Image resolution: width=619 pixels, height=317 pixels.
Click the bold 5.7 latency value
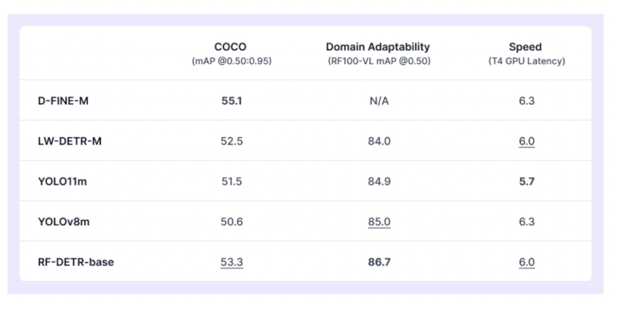(x=527, y=181)
